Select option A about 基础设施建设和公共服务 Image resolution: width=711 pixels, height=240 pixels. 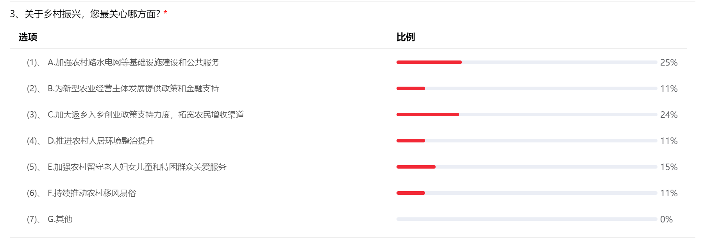(x=133, y=62)
